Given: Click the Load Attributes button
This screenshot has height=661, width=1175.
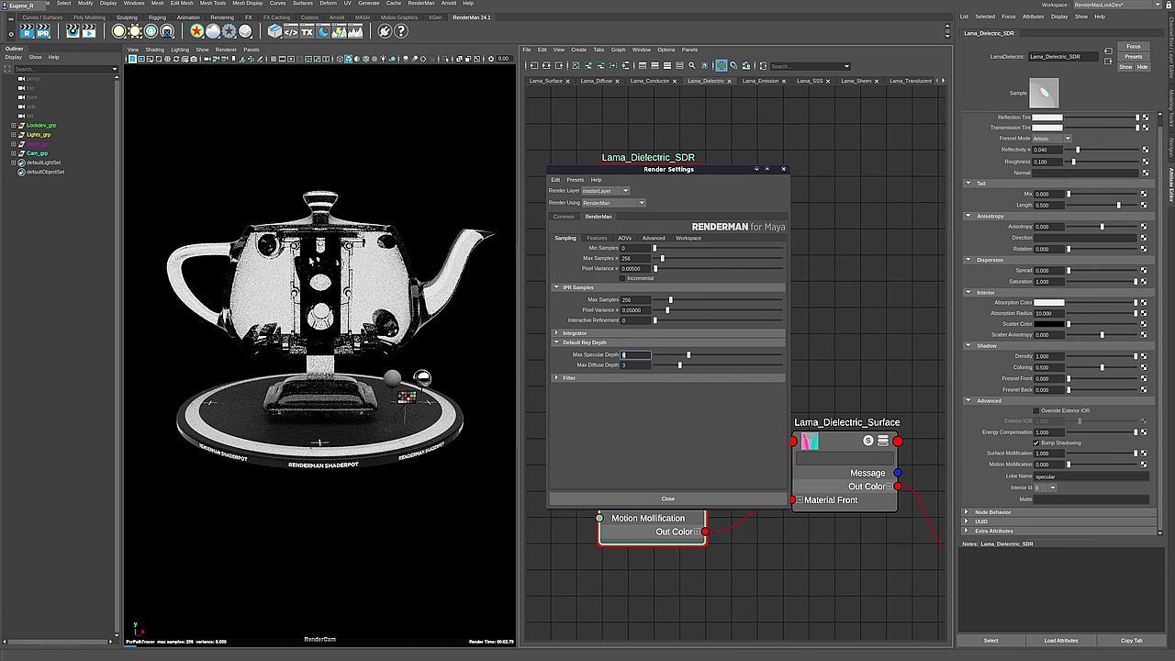Looking at the screenshot, I should click(1061, 641).
